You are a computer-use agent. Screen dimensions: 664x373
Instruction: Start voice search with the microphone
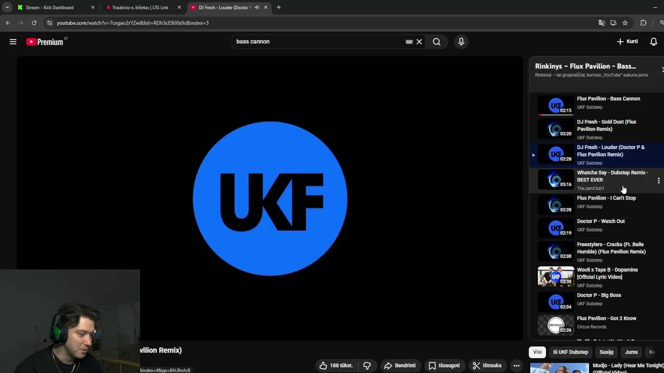461,41
